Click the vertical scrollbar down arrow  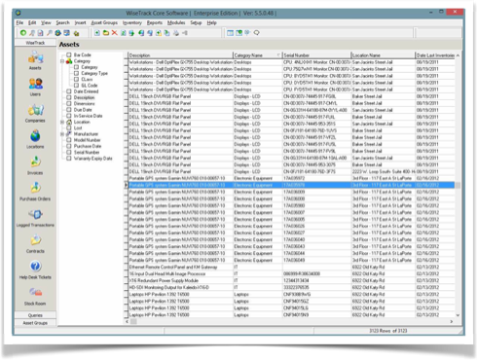tap(458, 315)
